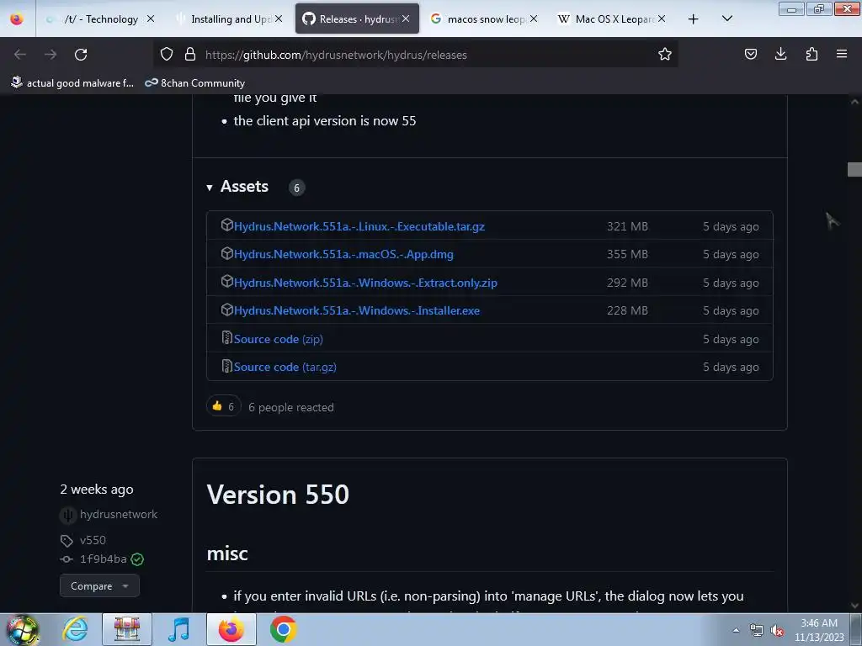This screenshot has width=862, height=646.
Task: Close the macos snow leop tab
Action: pos(533,19)
